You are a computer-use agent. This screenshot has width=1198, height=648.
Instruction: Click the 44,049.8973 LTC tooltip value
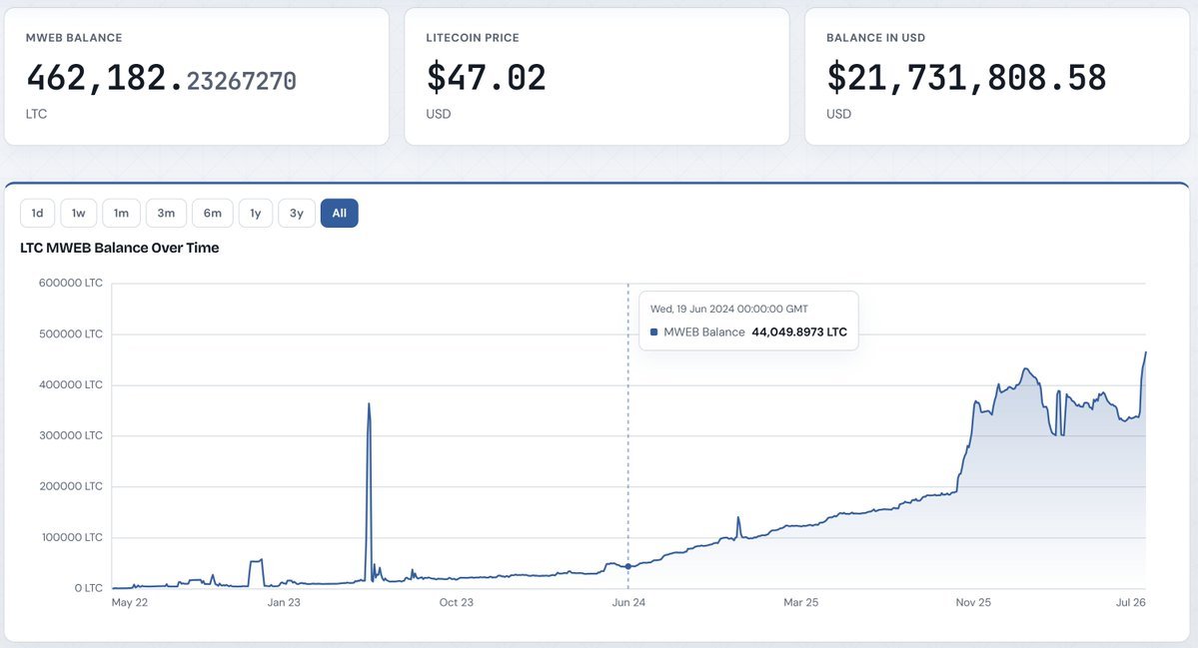coord(799,332)
